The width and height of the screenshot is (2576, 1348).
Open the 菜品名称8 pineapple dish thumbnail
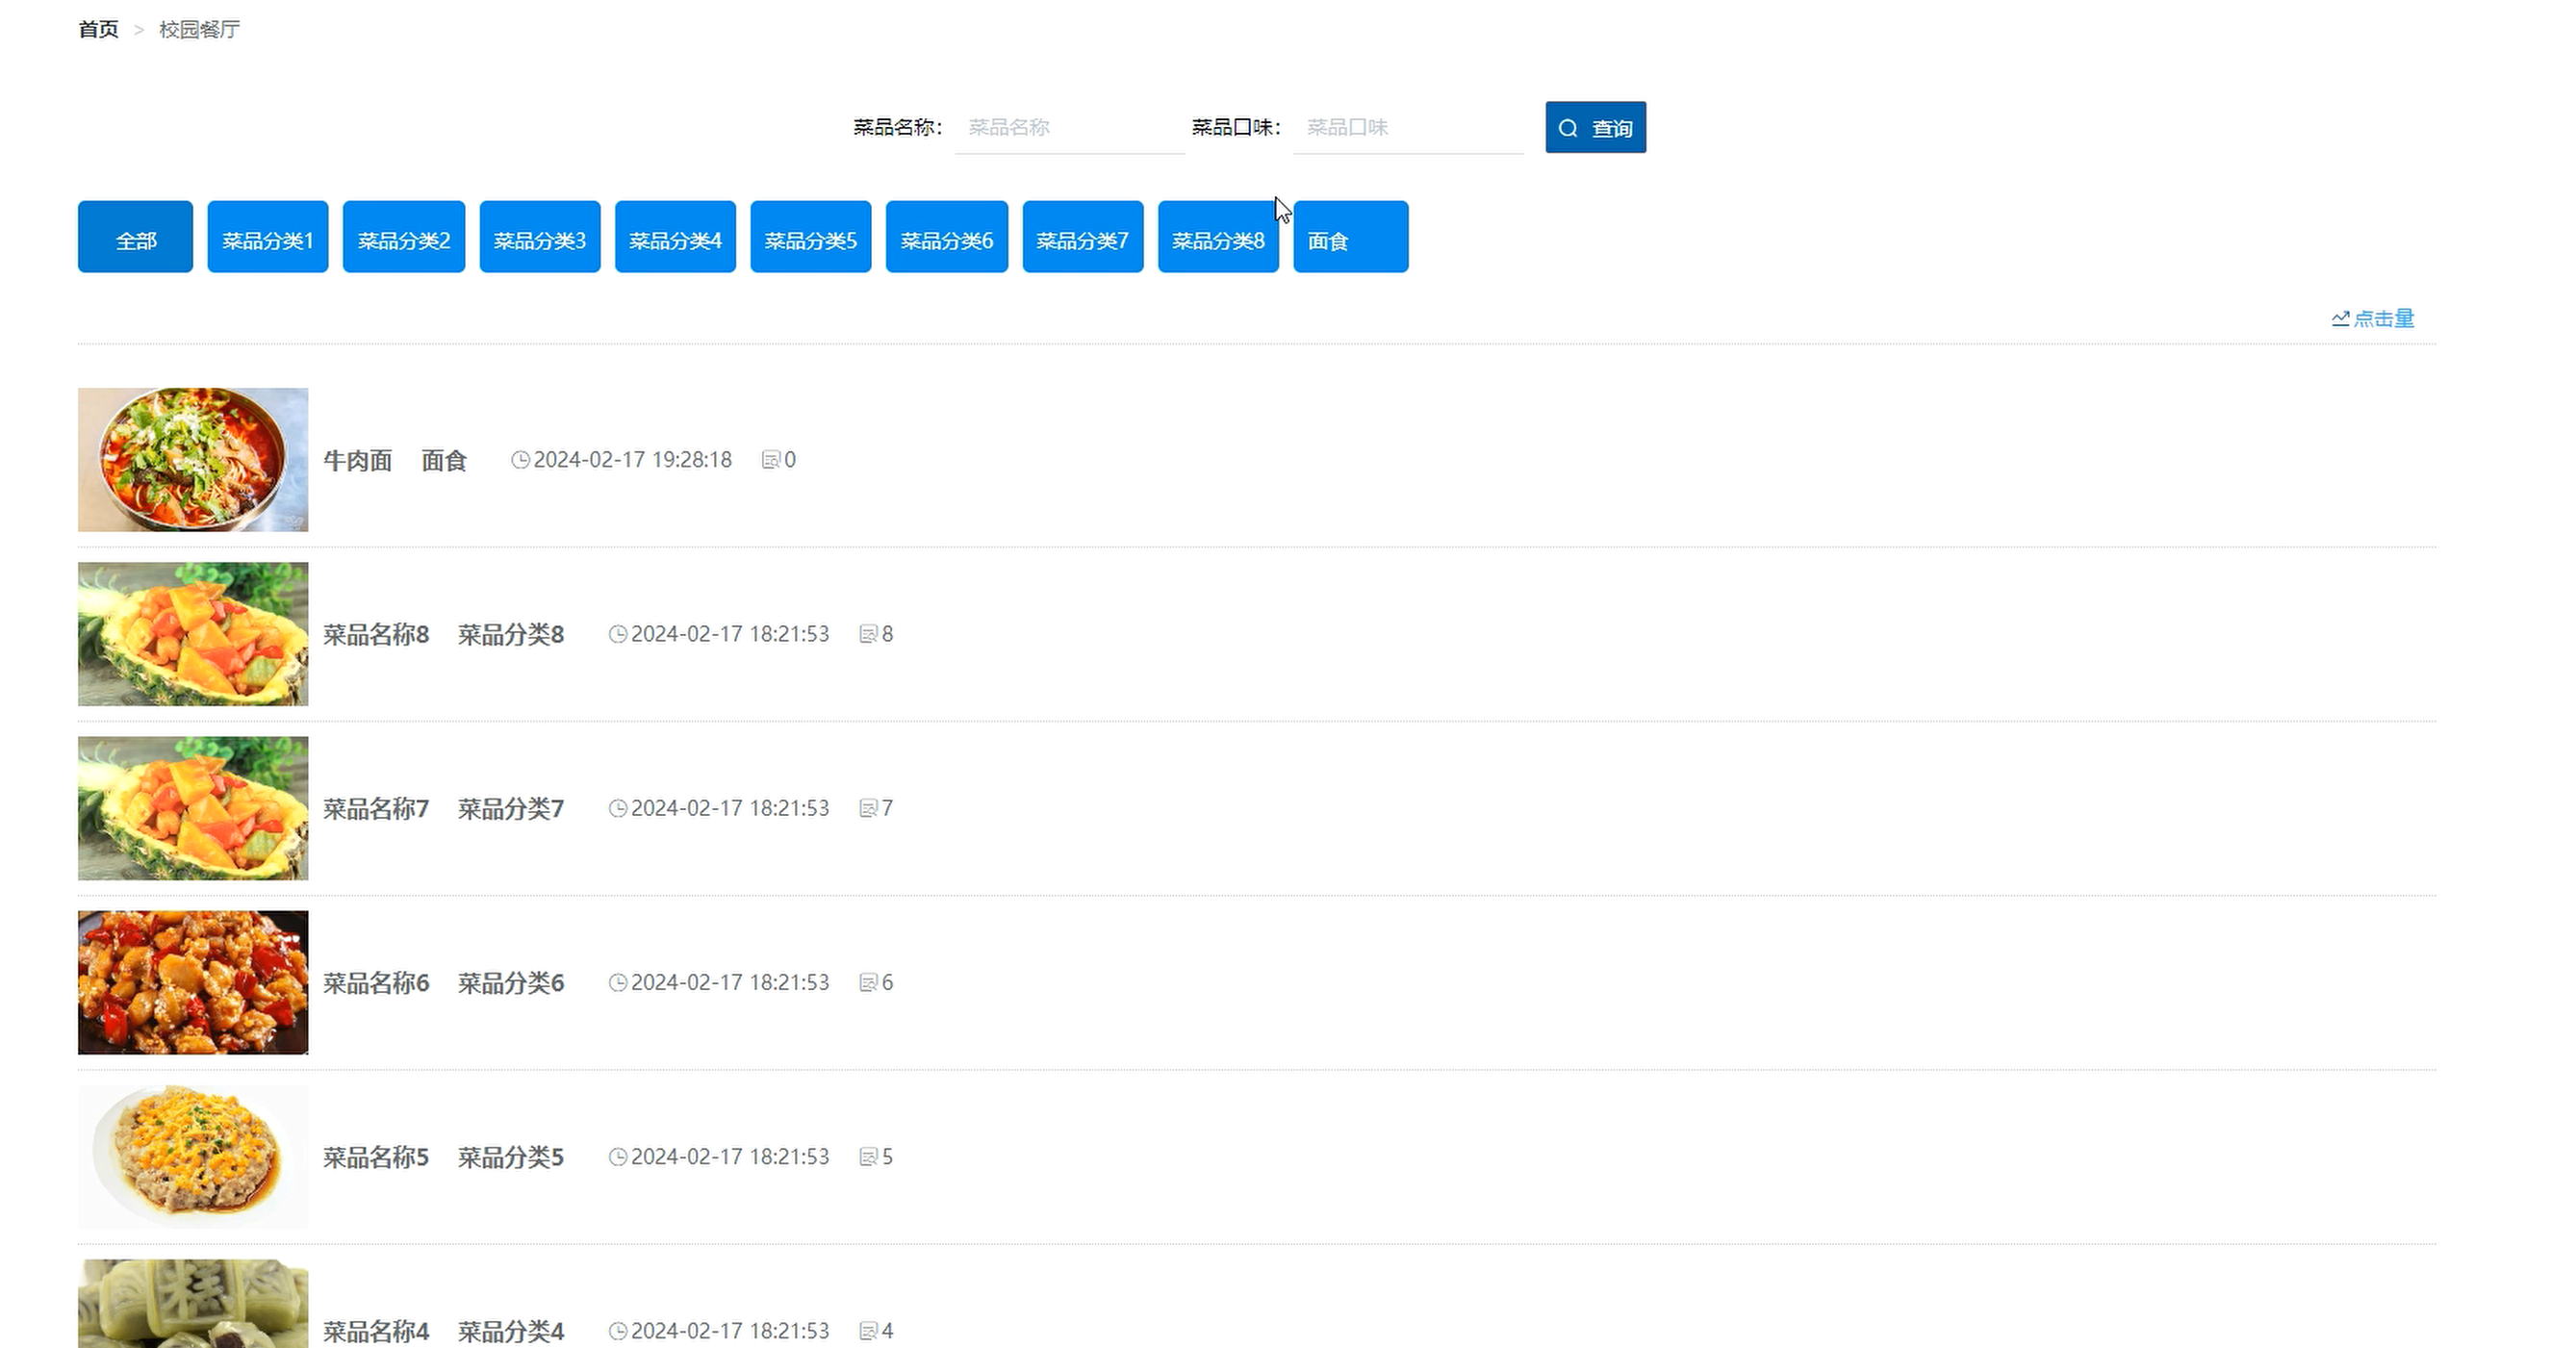click(193, 634)
